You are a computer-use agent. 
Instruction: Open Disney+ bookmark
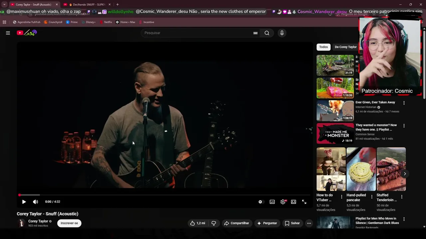pos(89,22)
